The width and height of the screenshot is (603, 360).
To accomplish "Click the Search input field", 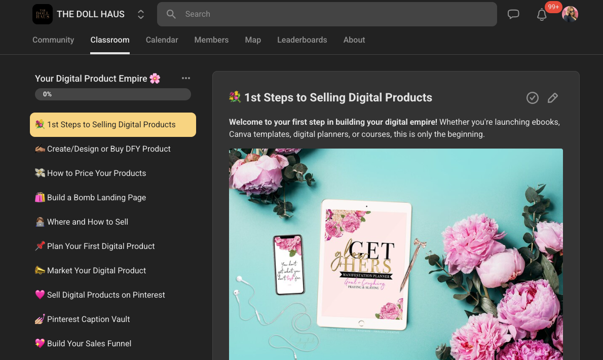I will pos(334,14).
